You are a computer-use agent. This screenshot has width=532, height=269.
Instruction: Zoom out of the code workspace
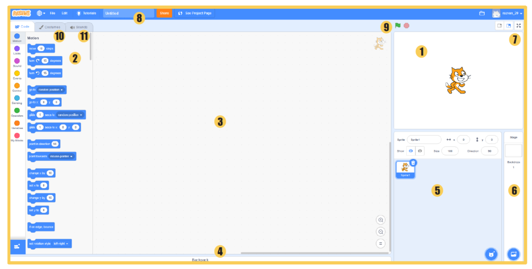381,232
